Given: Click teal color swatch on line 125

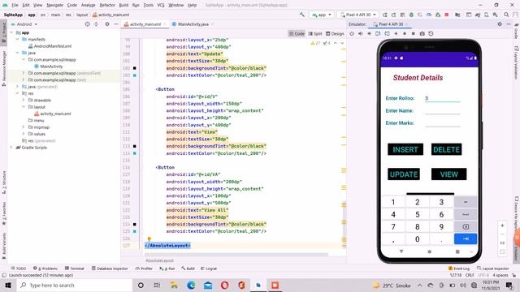Looking at the screenshot, I should tap(135, 231).
